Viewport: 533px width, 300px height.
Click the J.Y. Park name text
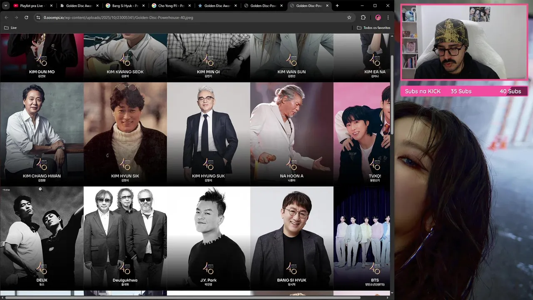pos(208,280)
